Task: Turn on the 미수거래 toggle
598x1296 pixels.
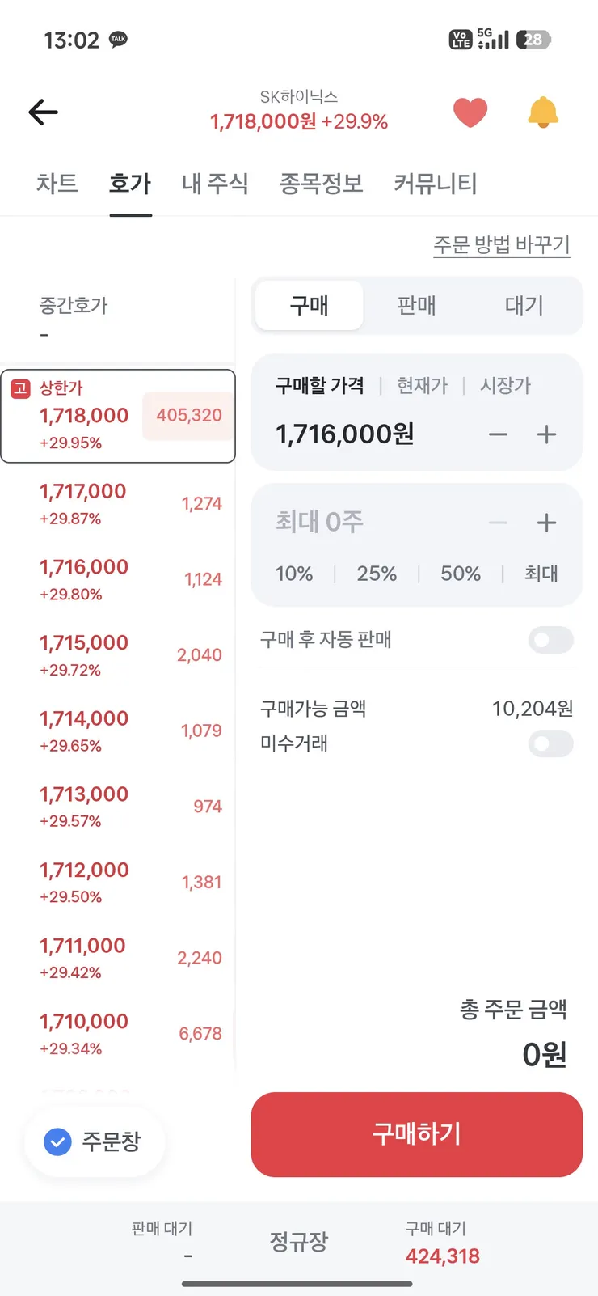Action: click(x=551, y=743)
